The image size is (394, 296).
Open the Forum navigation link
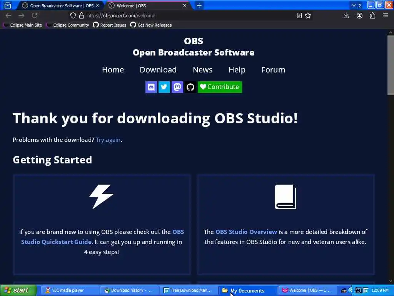273,70
